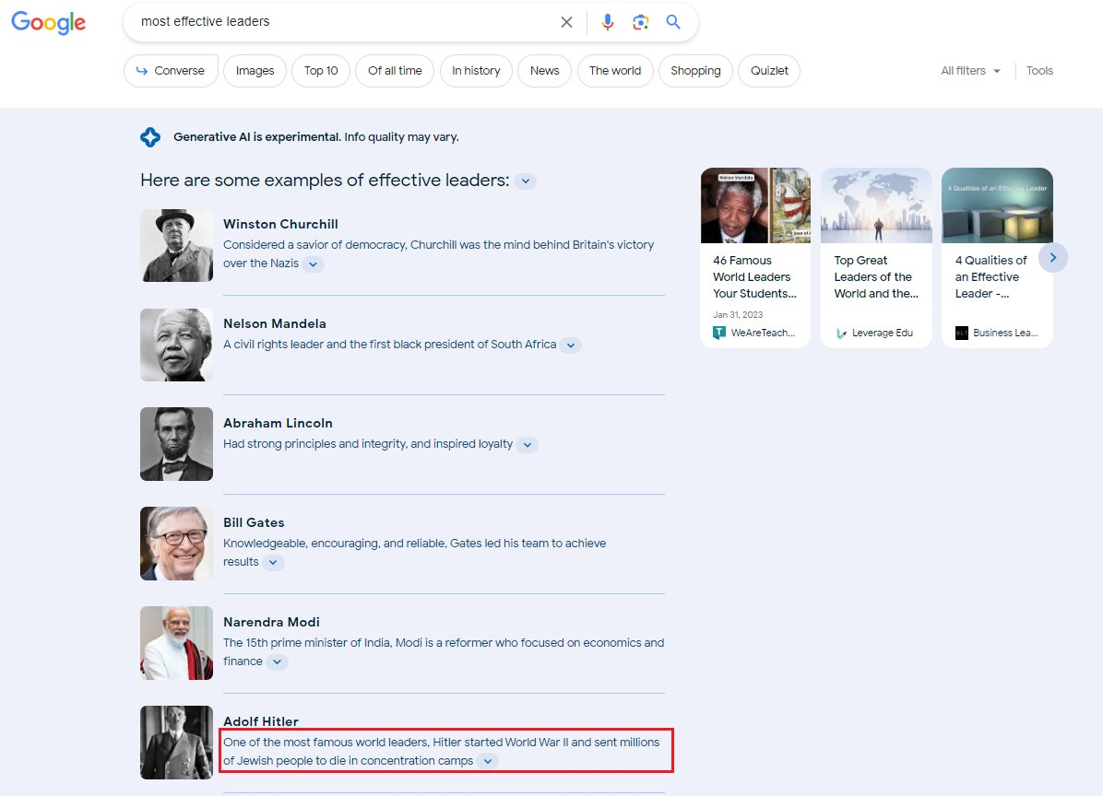The image size is (1103, 796).
Task: Click Nelson Mandela's photo thumbnail
Action: point(176,345)
